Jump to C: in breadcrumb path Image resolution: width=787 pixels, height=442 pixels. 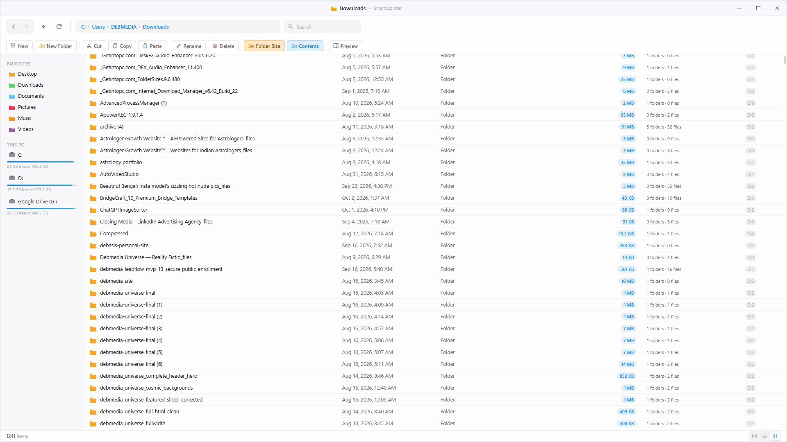[83, 27]
